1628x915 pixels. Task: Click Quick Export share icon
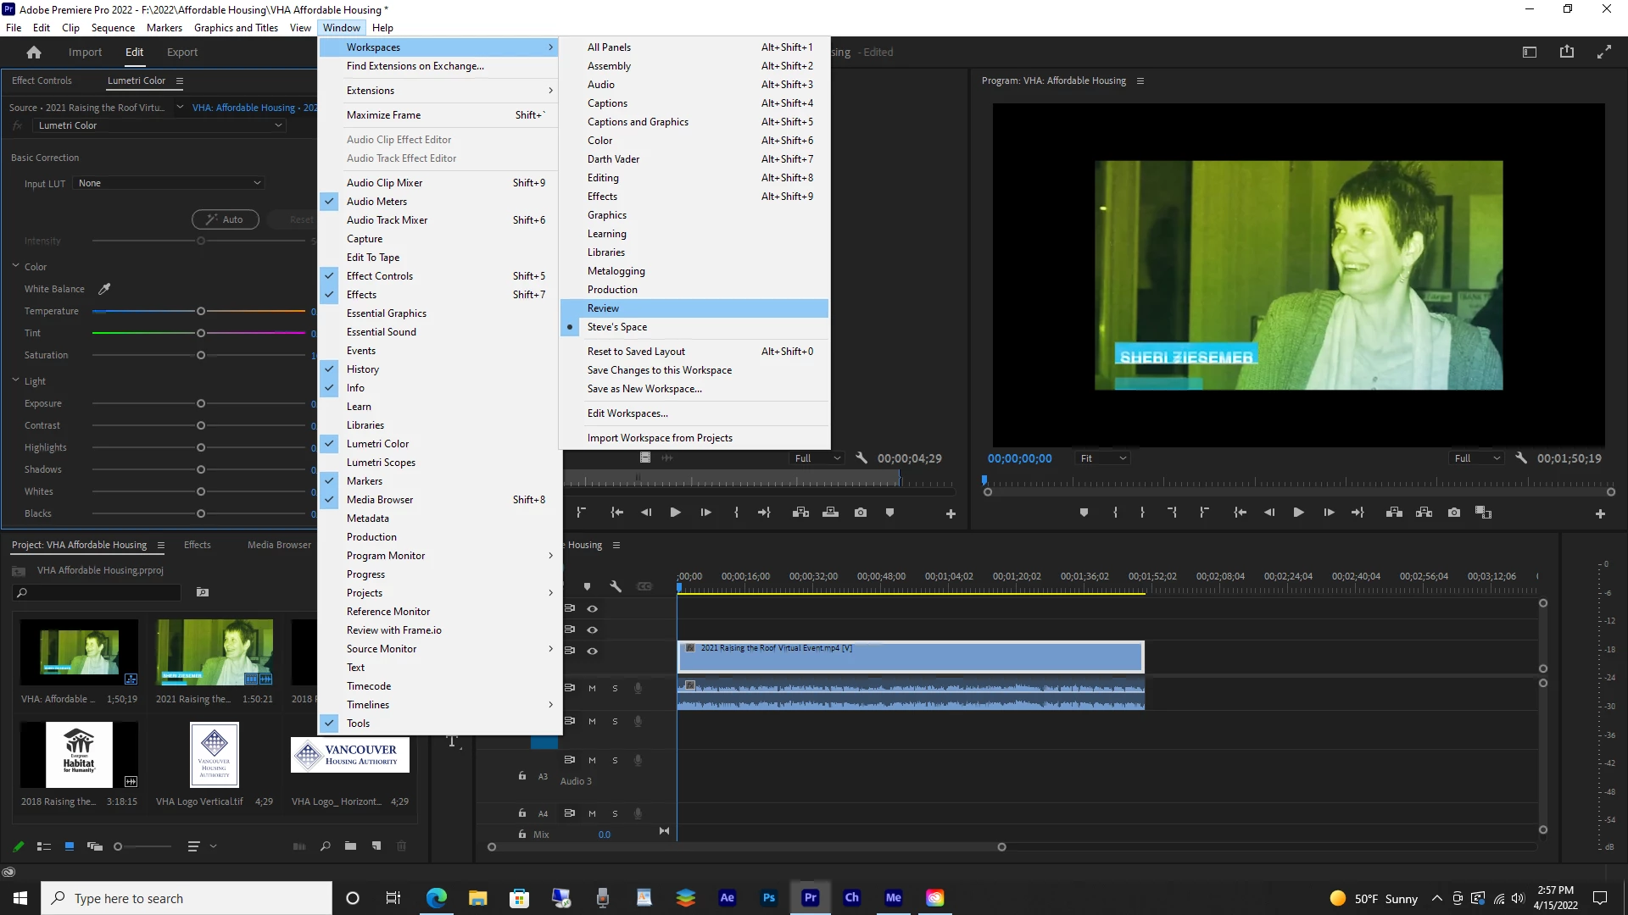tap(1566, 52)
